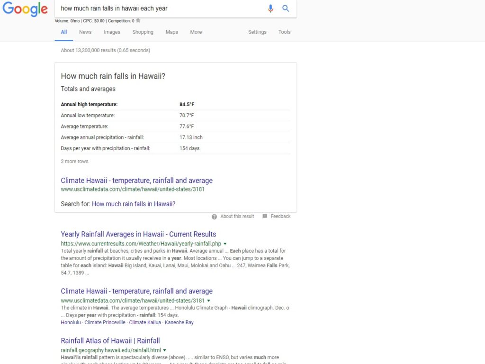
Task: Open Yearly Rainfall Averages in Hawaii result
Action: [x=138, y=234]
